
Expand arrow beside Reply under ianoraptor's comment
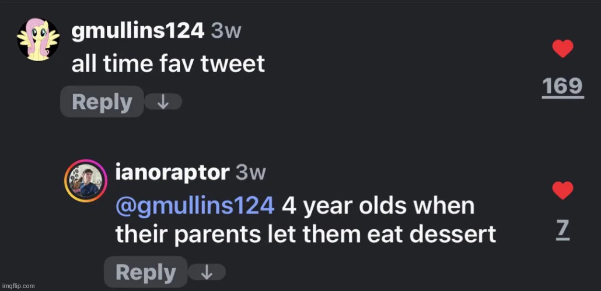point(206,272)
